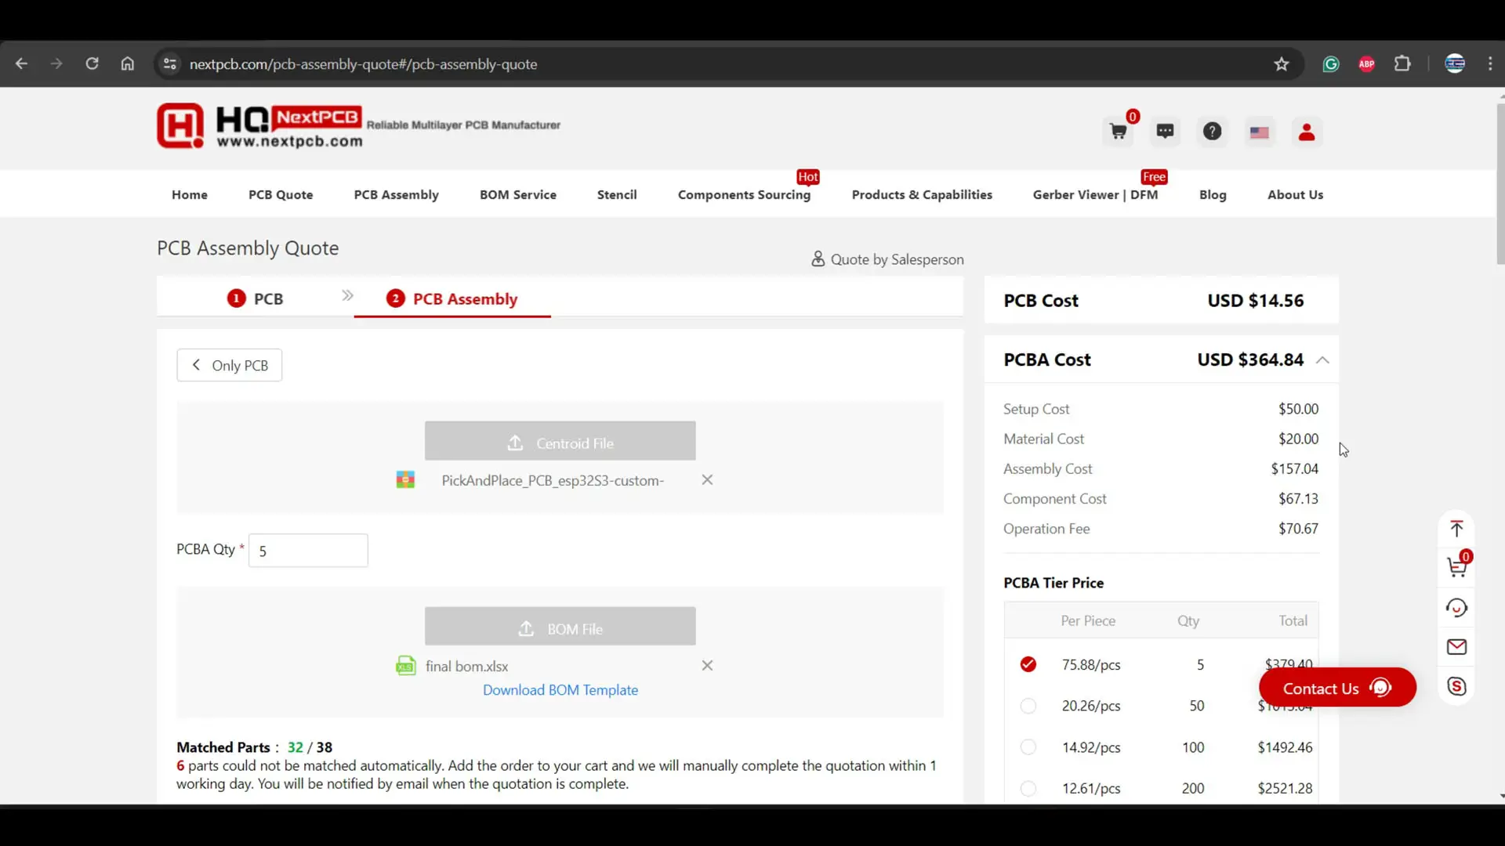Click the back-to-top arrow icon
The height and width of the screenshot is (846, 1505).
[1456, 529]
